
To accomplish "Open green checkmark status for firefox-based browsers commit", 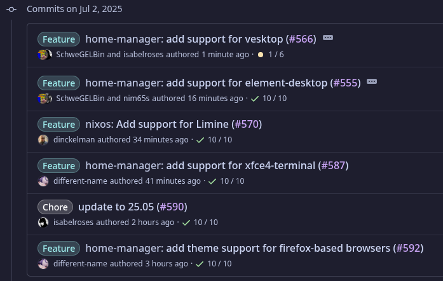I will point(200,264).
